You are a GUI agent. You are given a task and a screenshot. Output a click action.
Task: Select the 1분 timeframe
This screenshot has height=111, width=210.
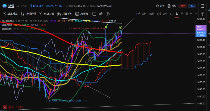point(138,14)
